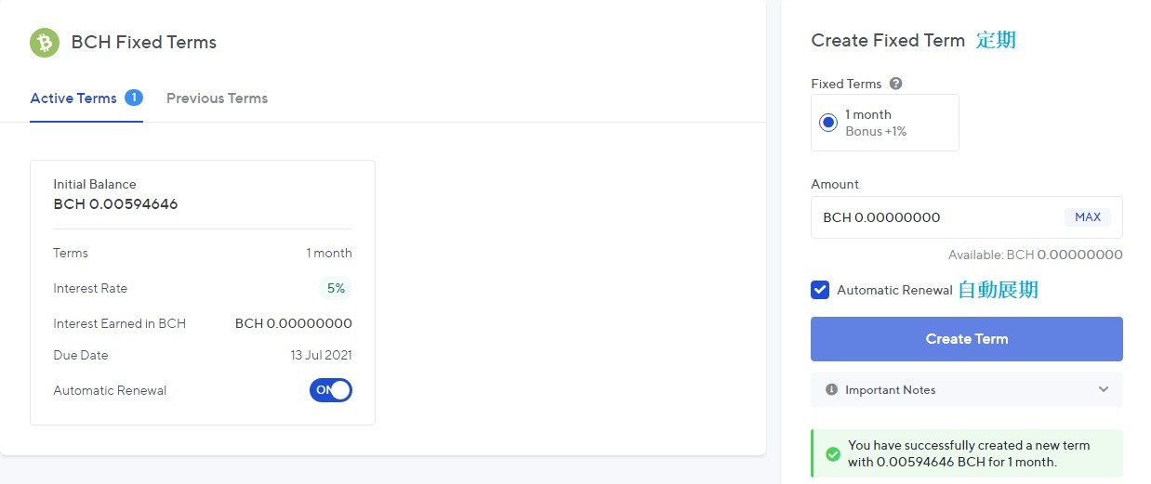Click the Create Term button

tap(967, 339)
